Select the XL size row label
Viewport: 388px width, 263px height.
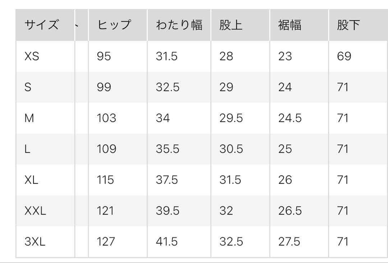tap(31, 180)
